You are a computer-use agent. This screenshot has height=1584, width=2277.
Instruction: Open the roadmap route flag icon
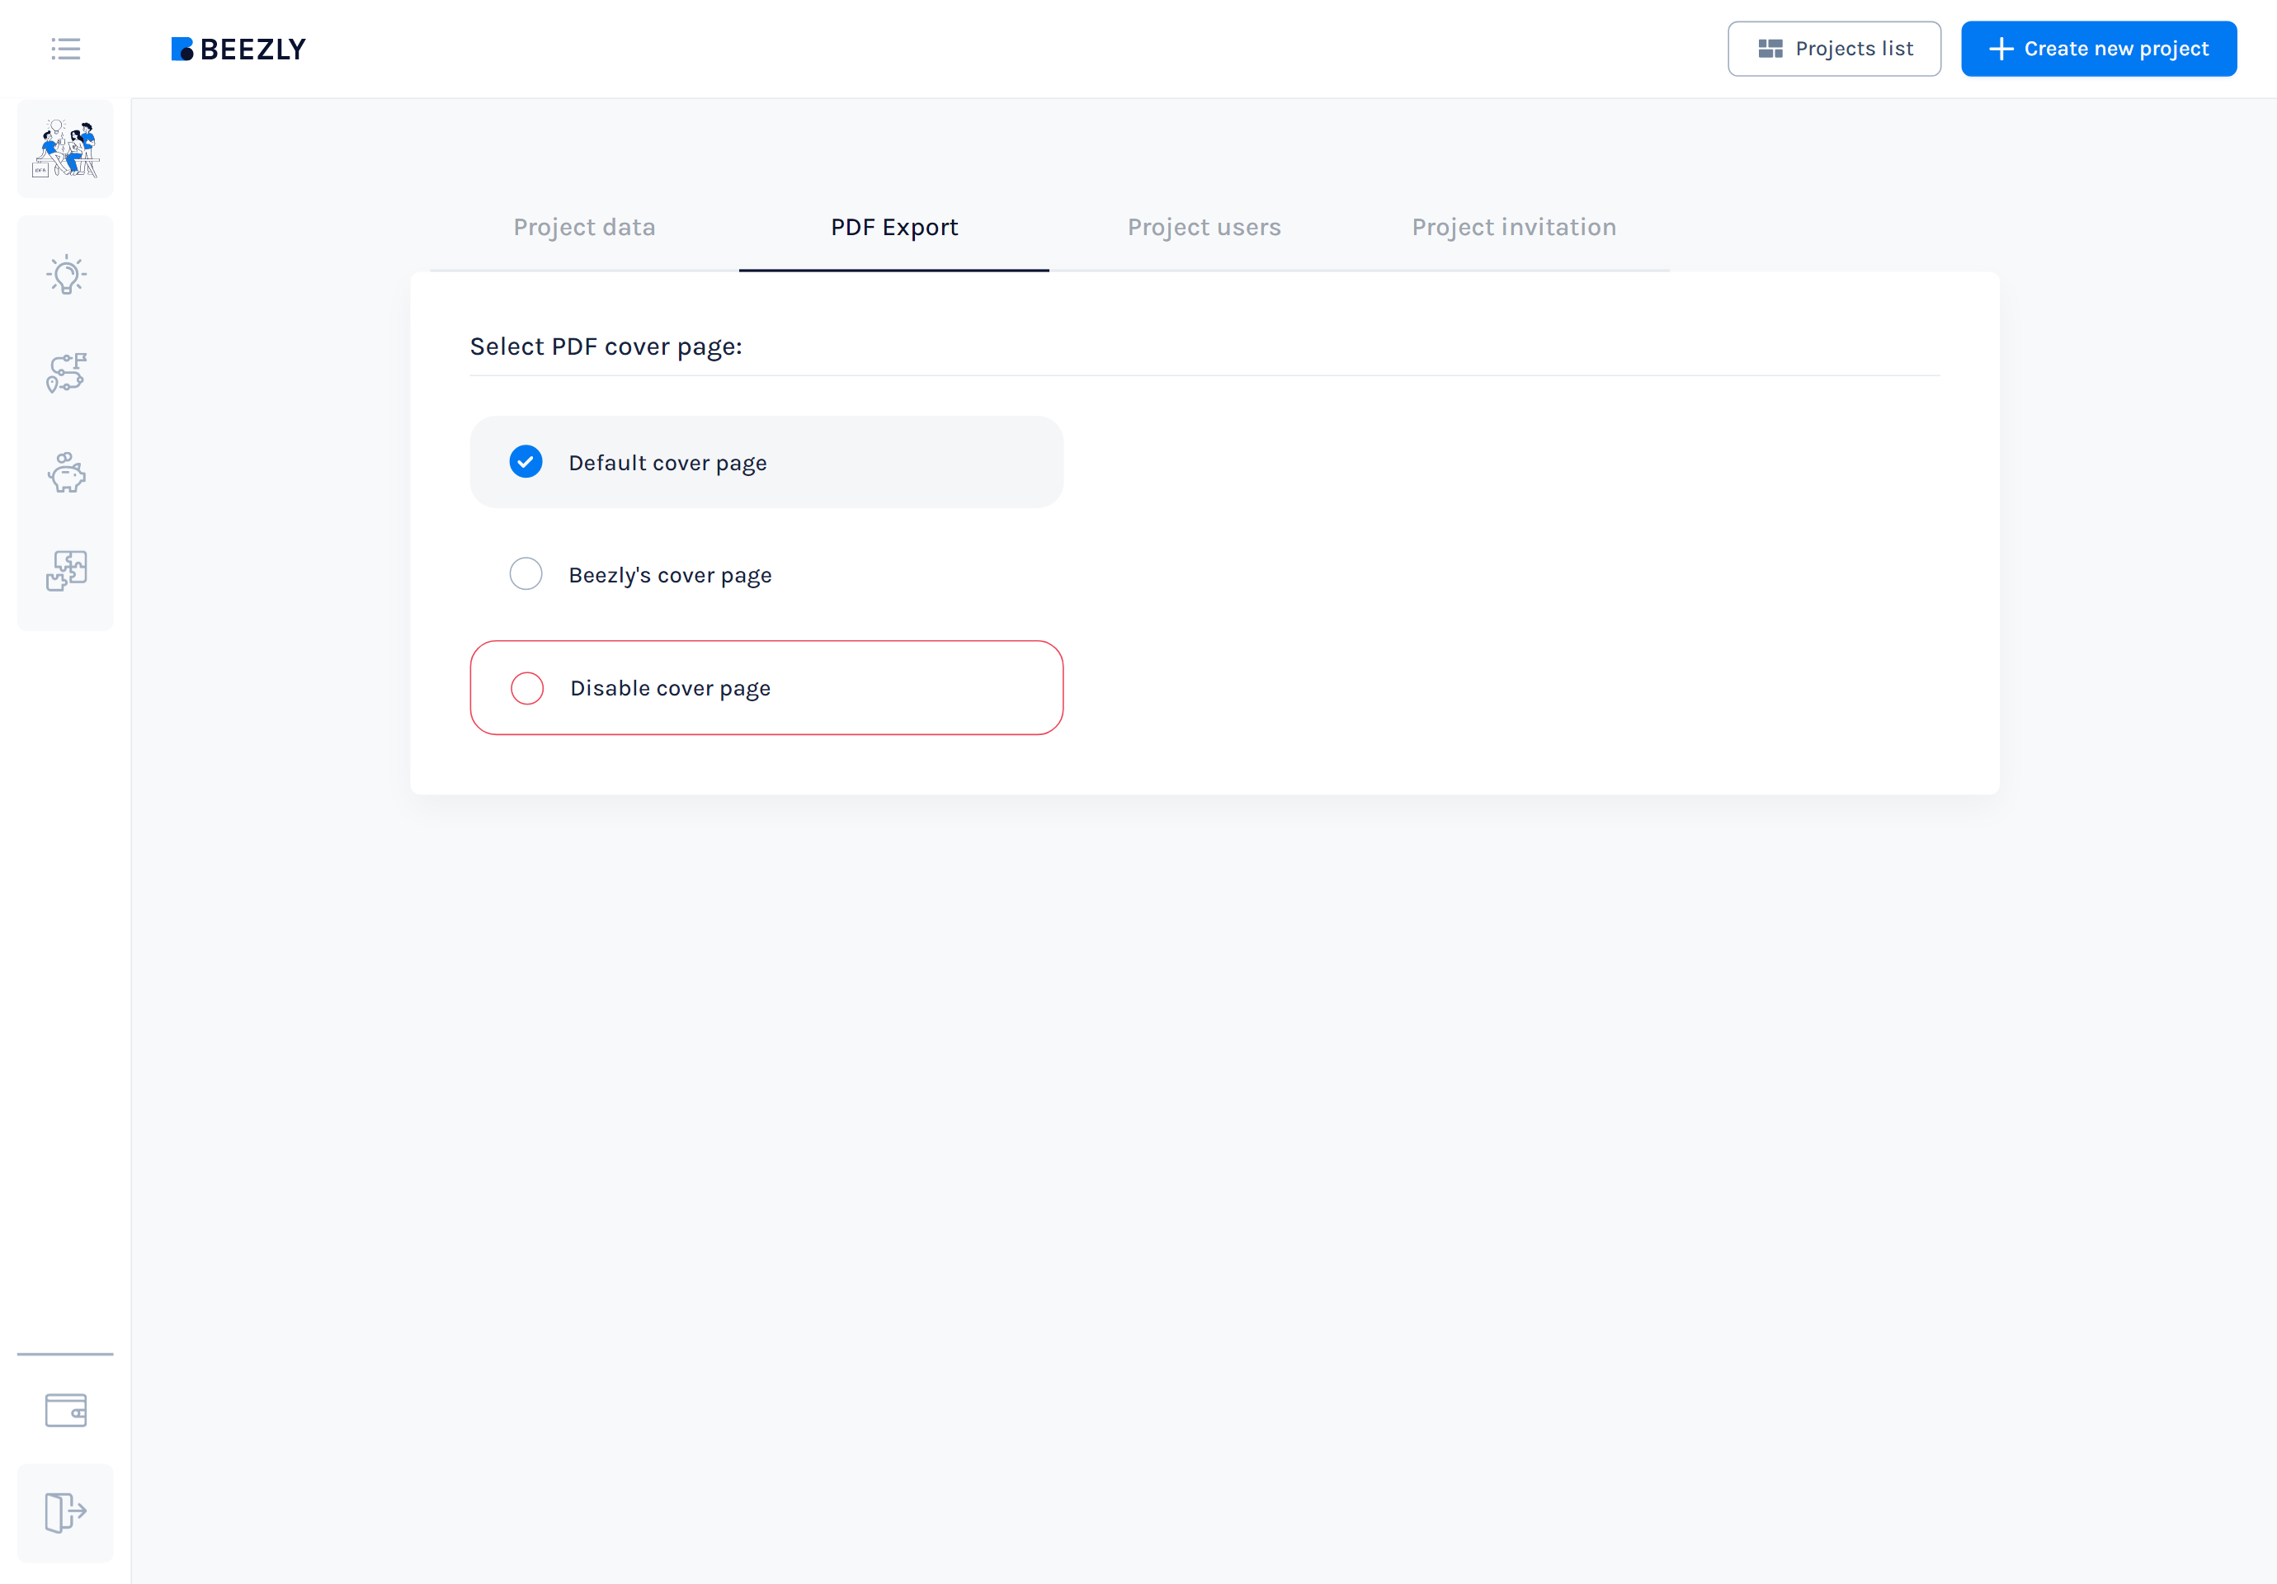point(65,373)
